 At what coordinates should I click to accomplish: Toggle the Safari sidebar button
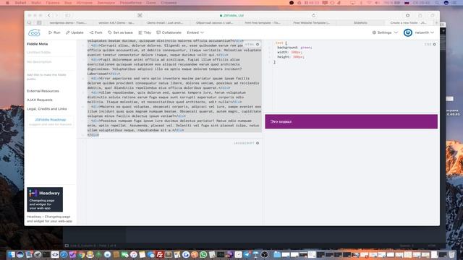(67, 15)
